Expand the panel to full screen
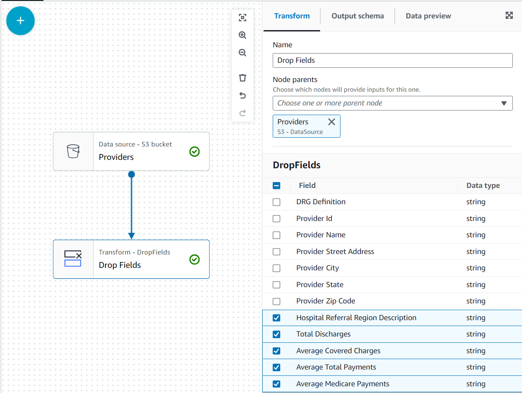The image size is (522, 393). click(509, 15)
